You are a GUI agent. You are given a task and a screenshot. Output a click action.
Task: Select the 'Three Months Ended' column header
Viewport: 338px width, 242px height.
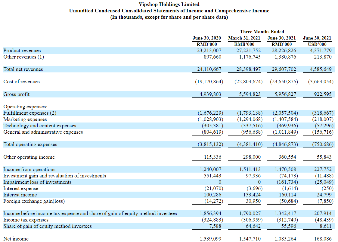262,32
